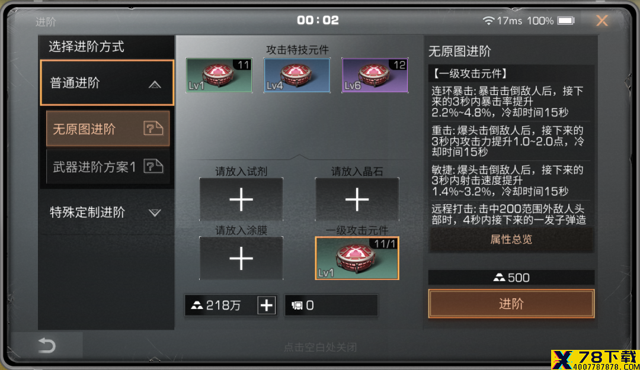Select the Lv6 purple attack element
Viewport: 640px width, 370px height.
(375, 75)
